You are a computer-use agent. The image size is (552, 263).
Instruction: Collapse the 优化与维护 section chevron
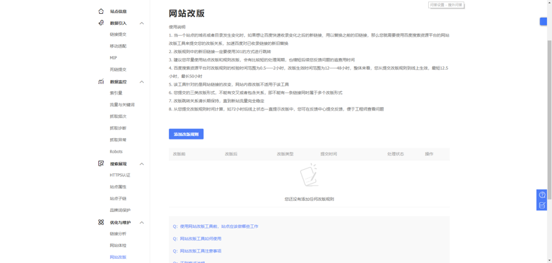click(142, 223)
